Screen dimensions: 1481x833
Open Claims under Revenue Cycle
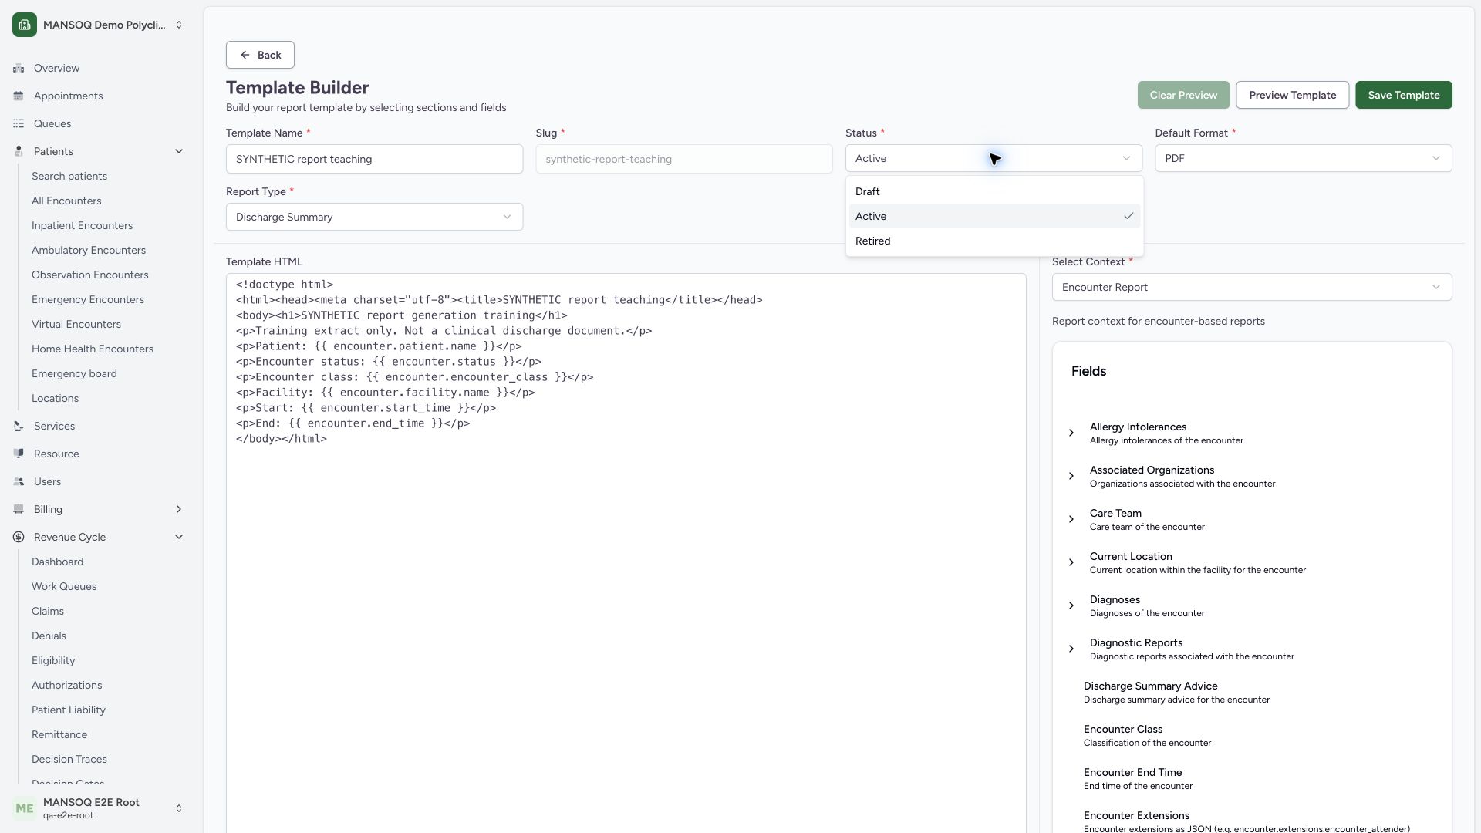(48, 611)
